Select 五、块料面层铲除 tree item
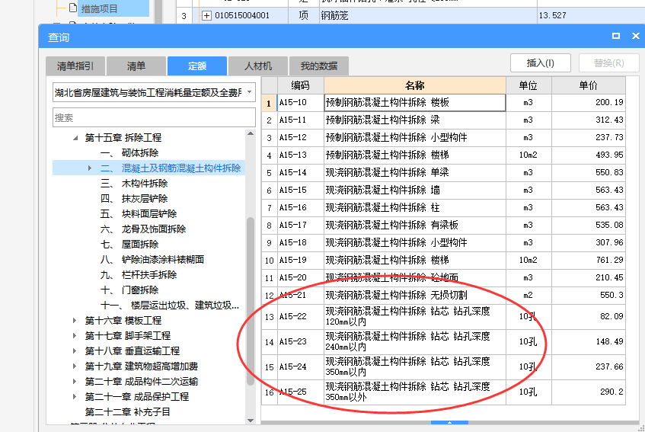Screen dimensions: 645x432 (x=139, y=214)
